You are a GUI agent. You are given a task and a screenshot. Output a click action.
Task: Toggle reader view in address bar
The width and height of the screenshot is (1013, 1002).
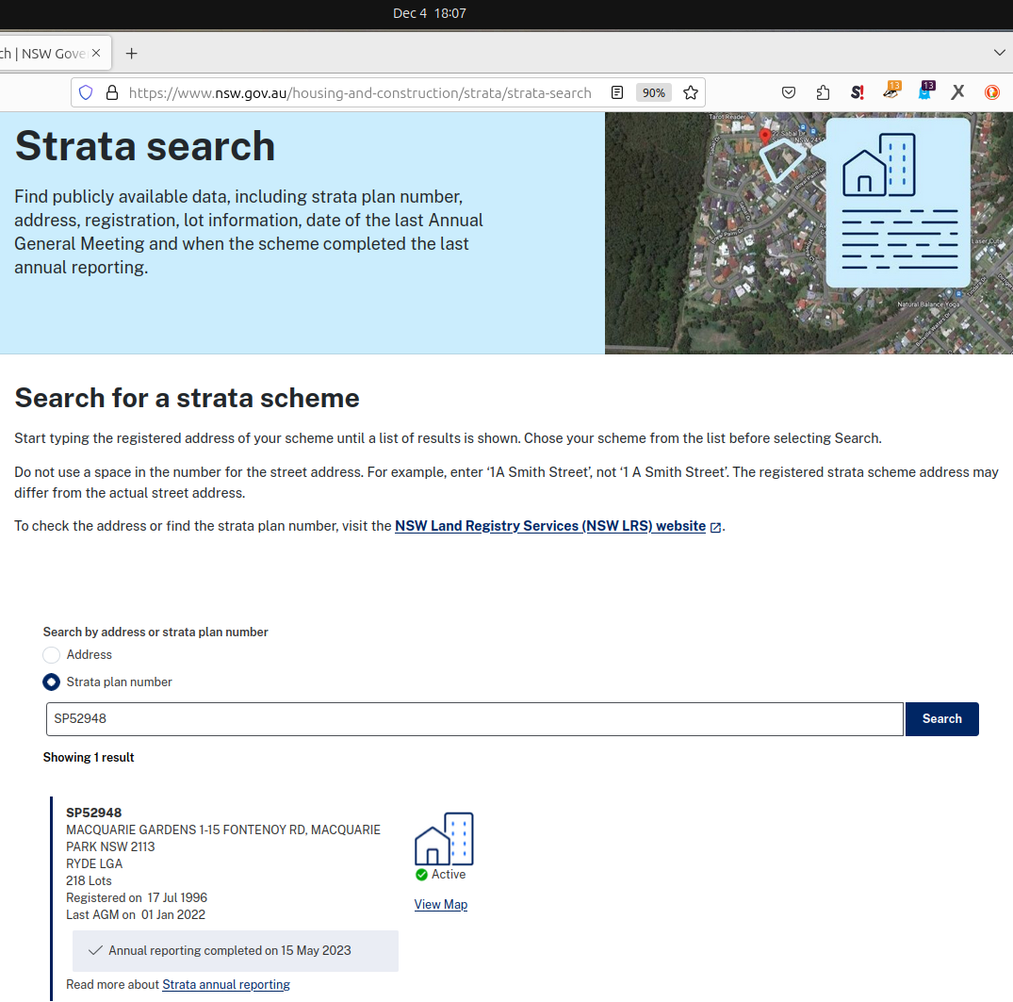pos(617,92)
